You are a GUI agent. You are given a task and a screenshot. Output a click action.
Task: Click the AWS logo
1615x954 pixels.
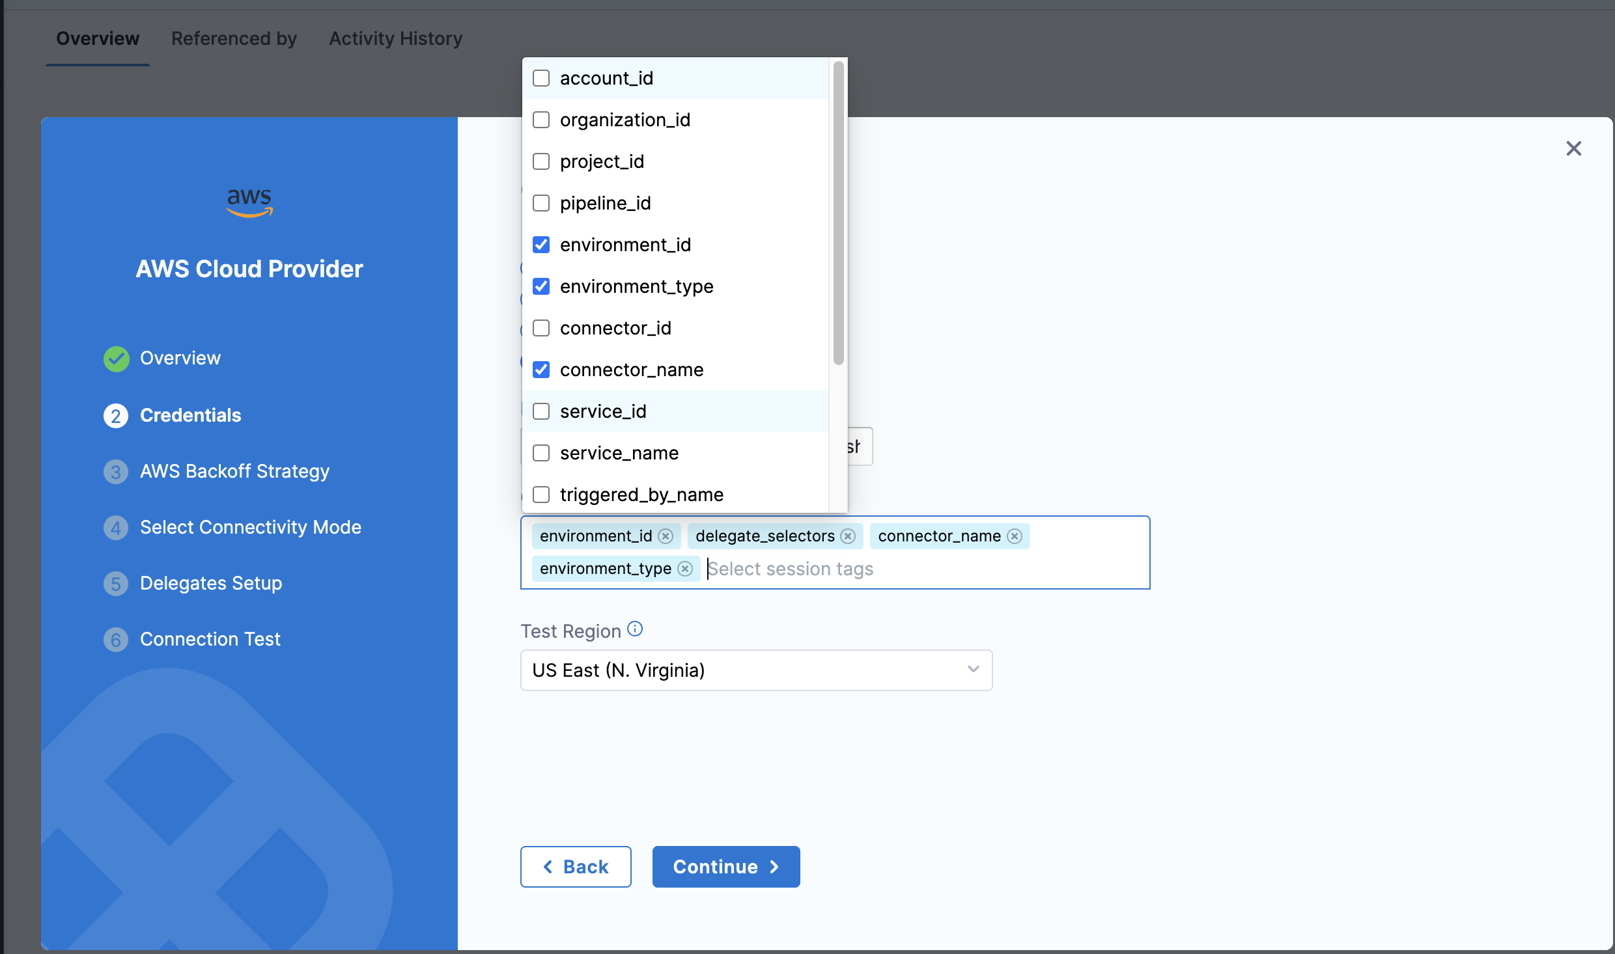[x=249, y=202]
